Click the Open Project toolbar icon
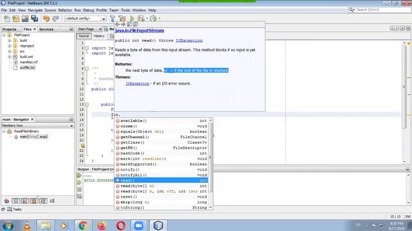This screenshot has width=412, height=231. 25,19
